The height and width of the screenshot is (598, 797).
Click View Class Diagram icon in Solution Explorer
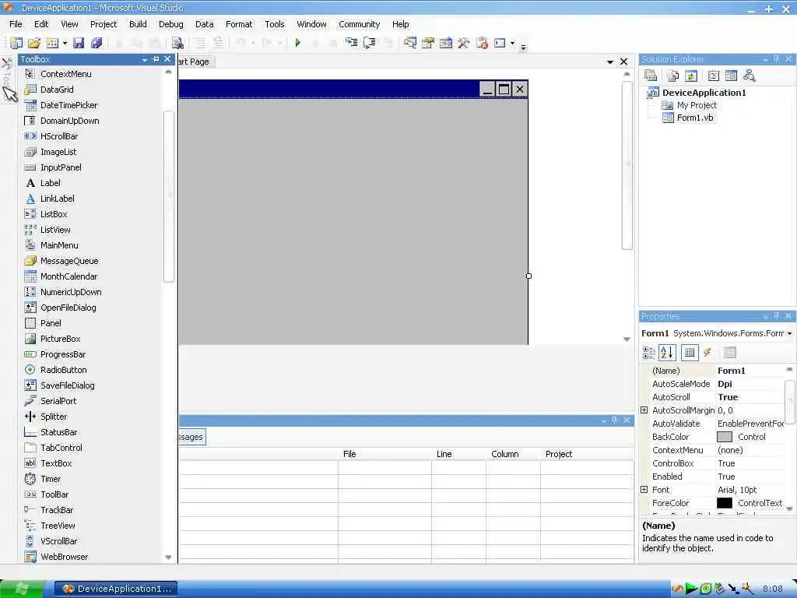tap(749, 76)
